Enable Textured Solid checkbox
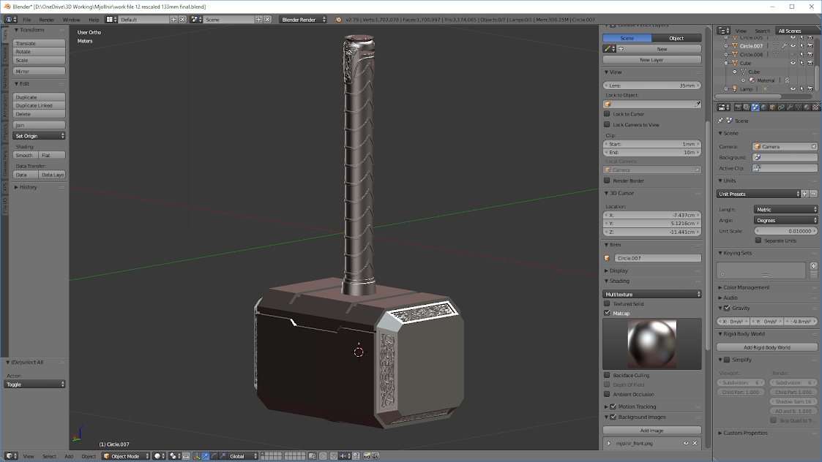 pyautogui.click(x=607, y=304)
